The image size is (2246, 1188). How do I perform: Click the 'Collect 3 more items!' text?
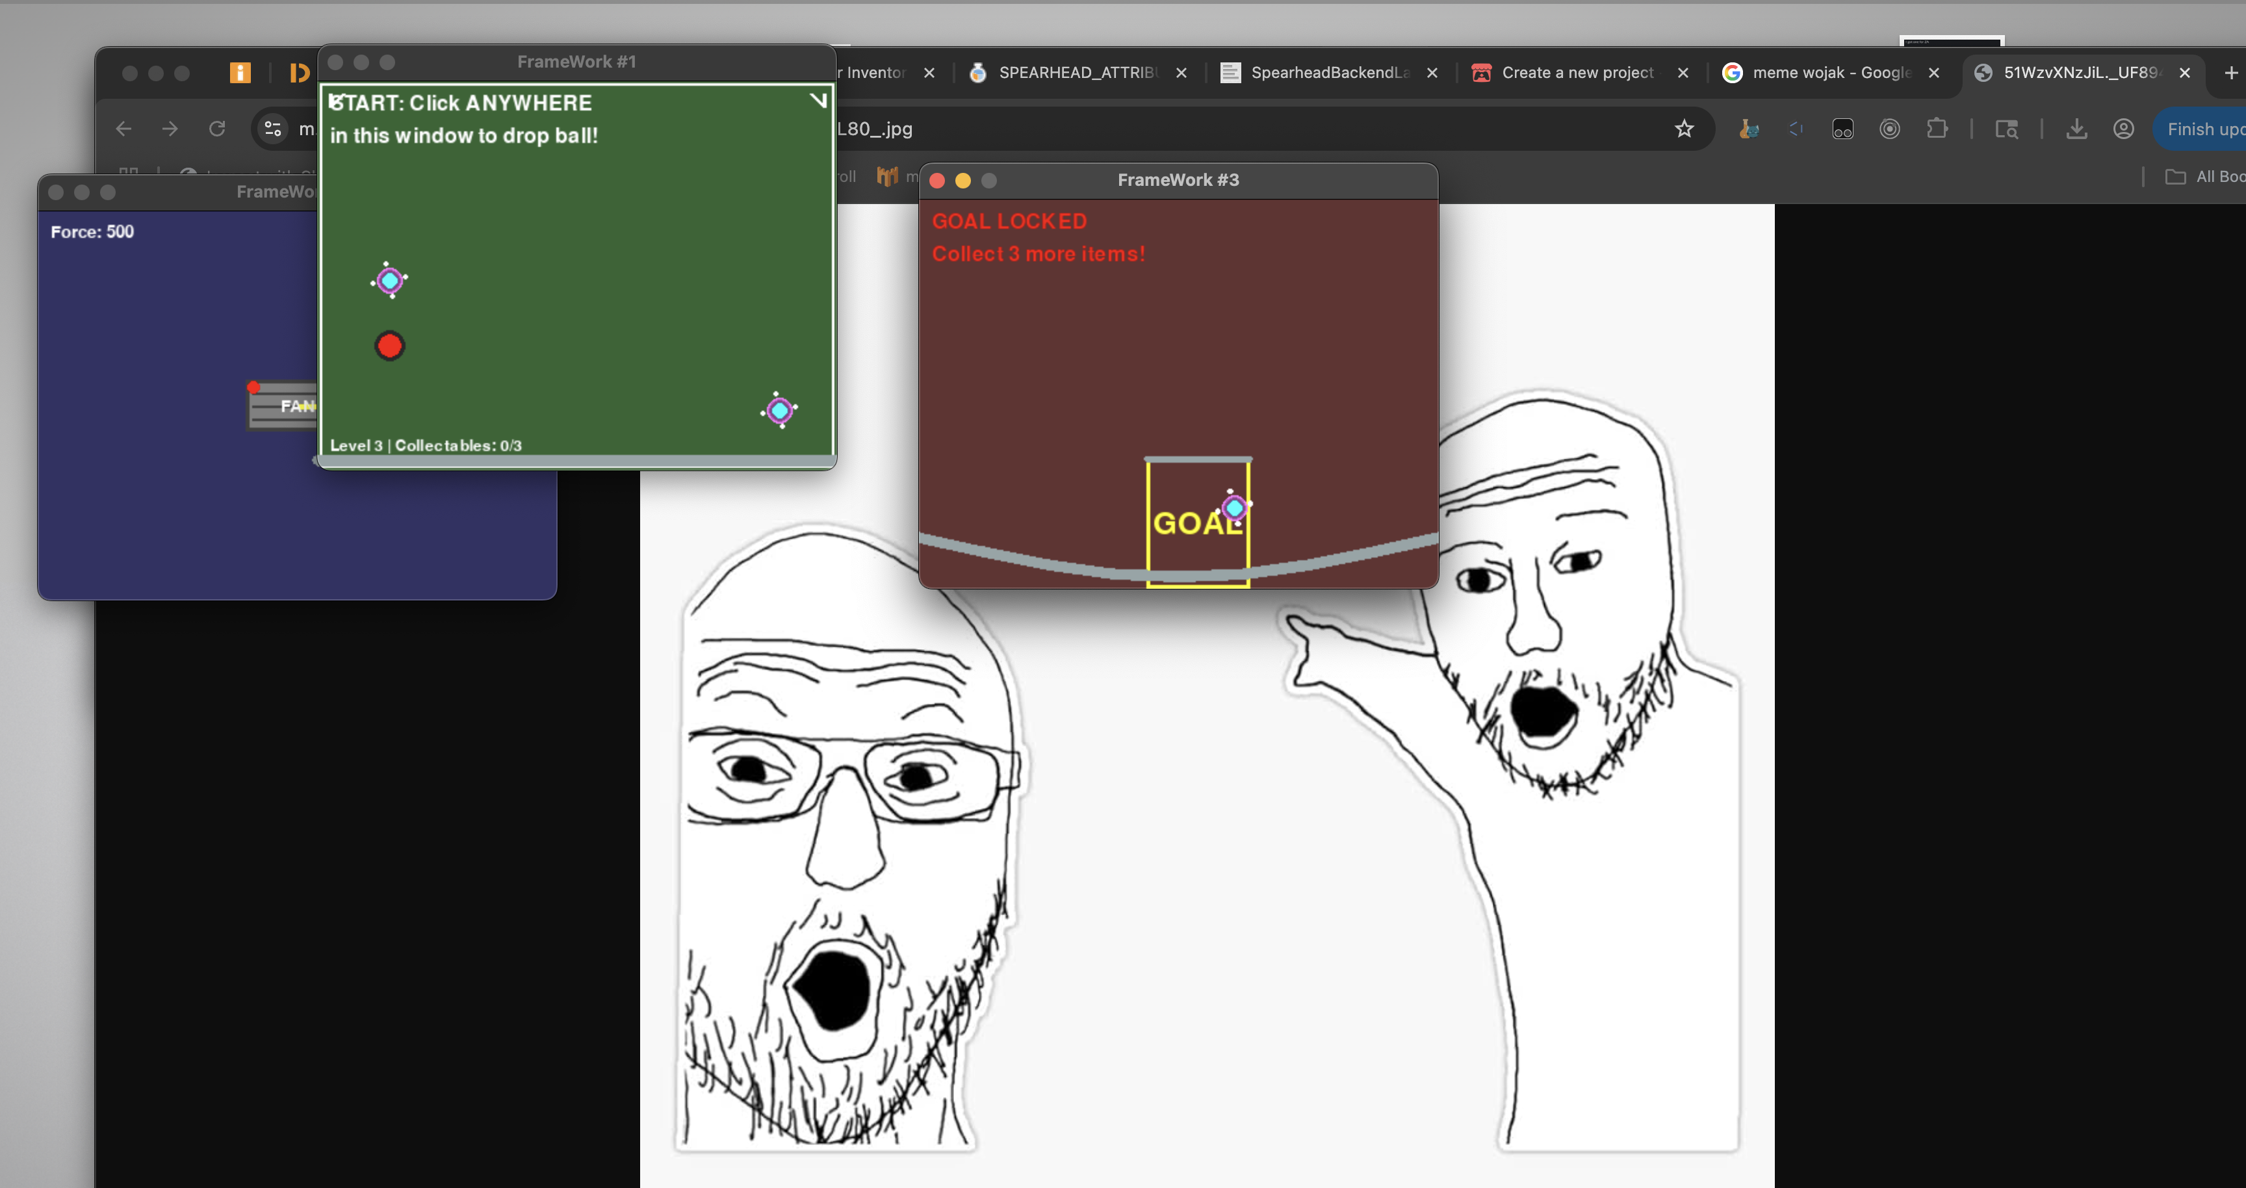click(1038, 253)
